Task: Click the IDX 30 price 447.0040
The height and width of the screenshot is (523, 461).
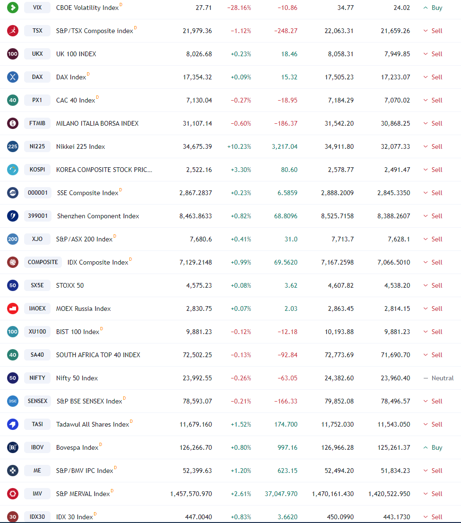Action: [198, 517]
